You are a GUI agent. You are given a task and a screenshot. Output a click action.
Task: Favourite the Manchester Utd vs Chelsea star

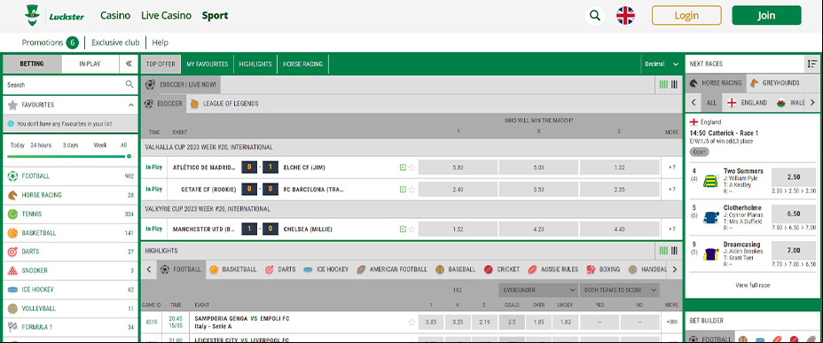(412, 230)
